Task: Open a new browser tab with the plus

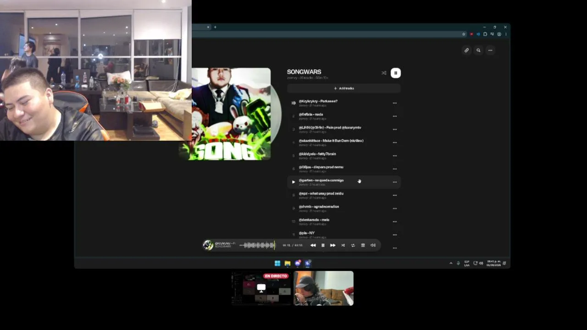Action: pyautogui.click(x=215, y=27)
